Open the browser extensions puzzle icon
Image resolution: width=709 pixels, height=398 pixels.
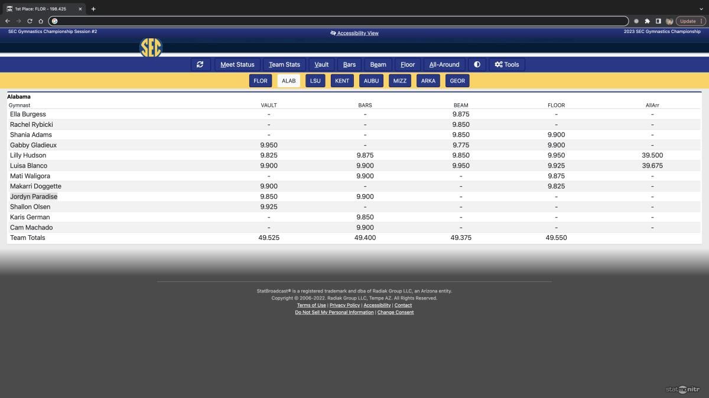[x=647, y=21]
